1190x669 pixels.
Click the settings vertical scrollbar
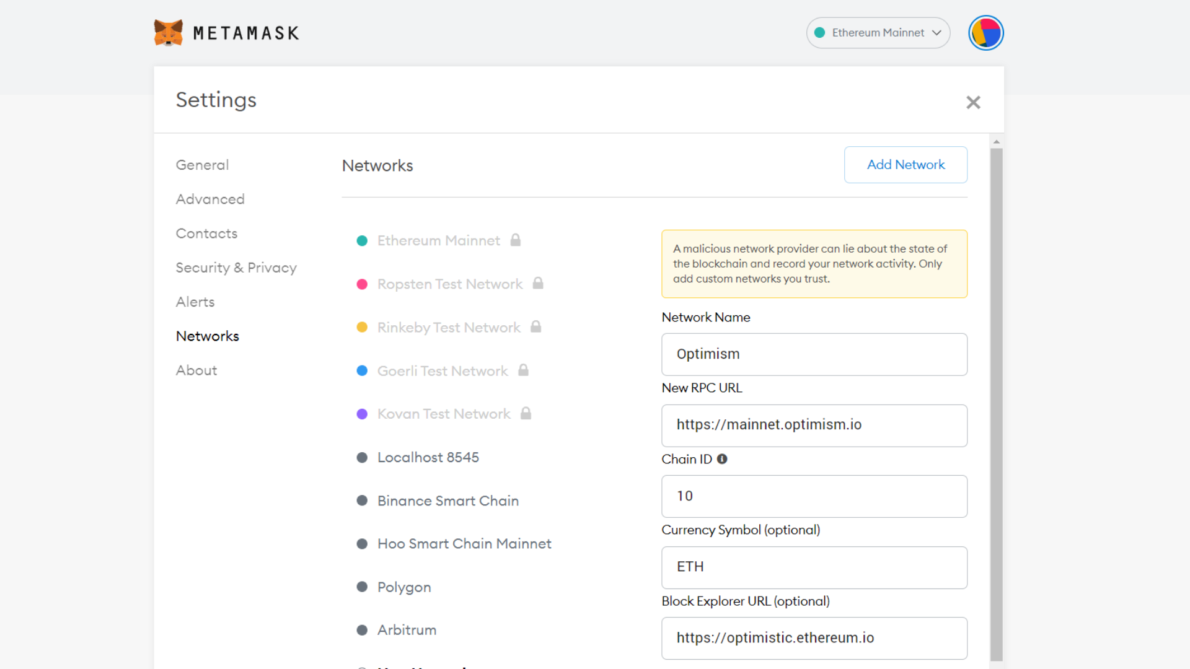[996, 403]
